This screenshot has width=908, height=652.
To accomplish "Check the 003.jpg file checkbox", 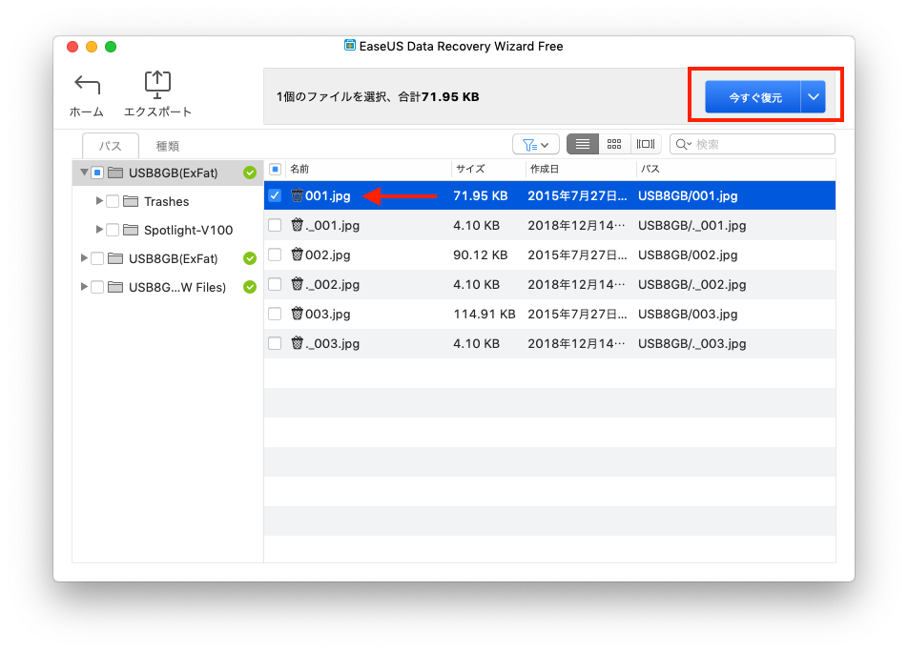I will click(275, 314).
